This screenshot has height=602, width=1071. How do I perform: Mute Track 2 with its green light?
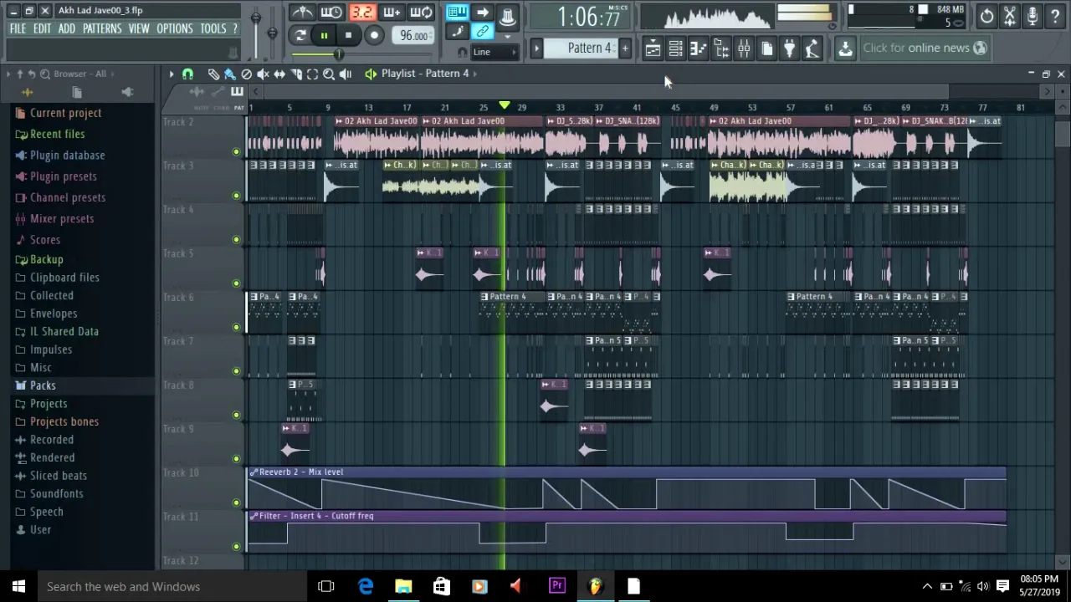[x=236, y=152]
